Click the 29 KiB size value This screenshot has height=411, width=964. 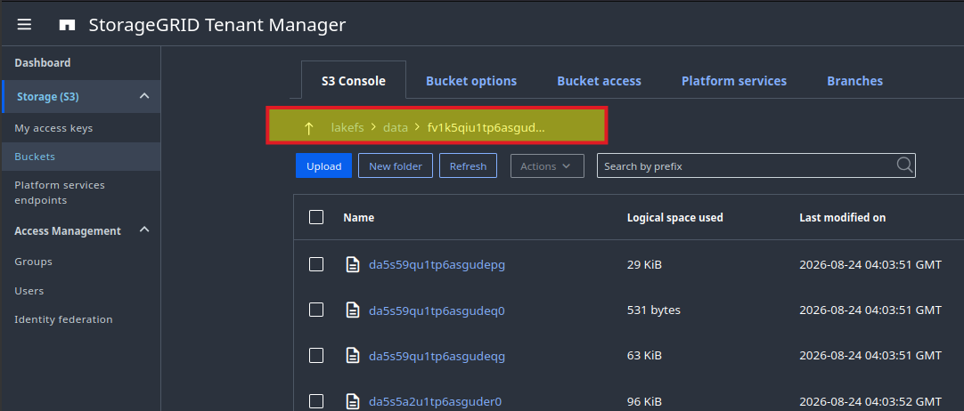(644, 265)
